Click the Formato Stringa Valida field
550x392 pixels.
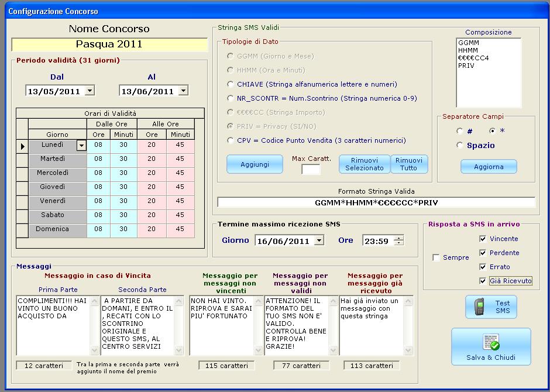[376, 202]
